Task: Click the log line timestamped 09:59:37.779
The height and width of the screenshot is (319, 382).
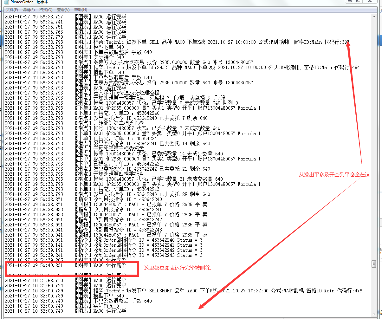Action: (65, 37)
